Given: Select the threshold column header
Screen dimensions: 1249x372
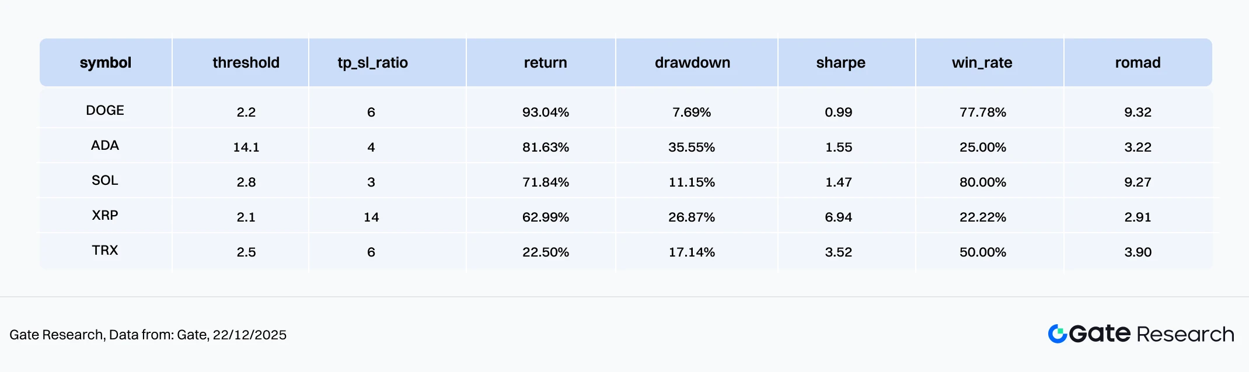Looking at the screenshot, I should pos(246,63).
